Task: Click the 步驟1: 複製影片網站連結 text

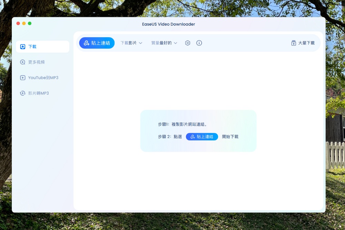Action: click(x=183, y=124)
